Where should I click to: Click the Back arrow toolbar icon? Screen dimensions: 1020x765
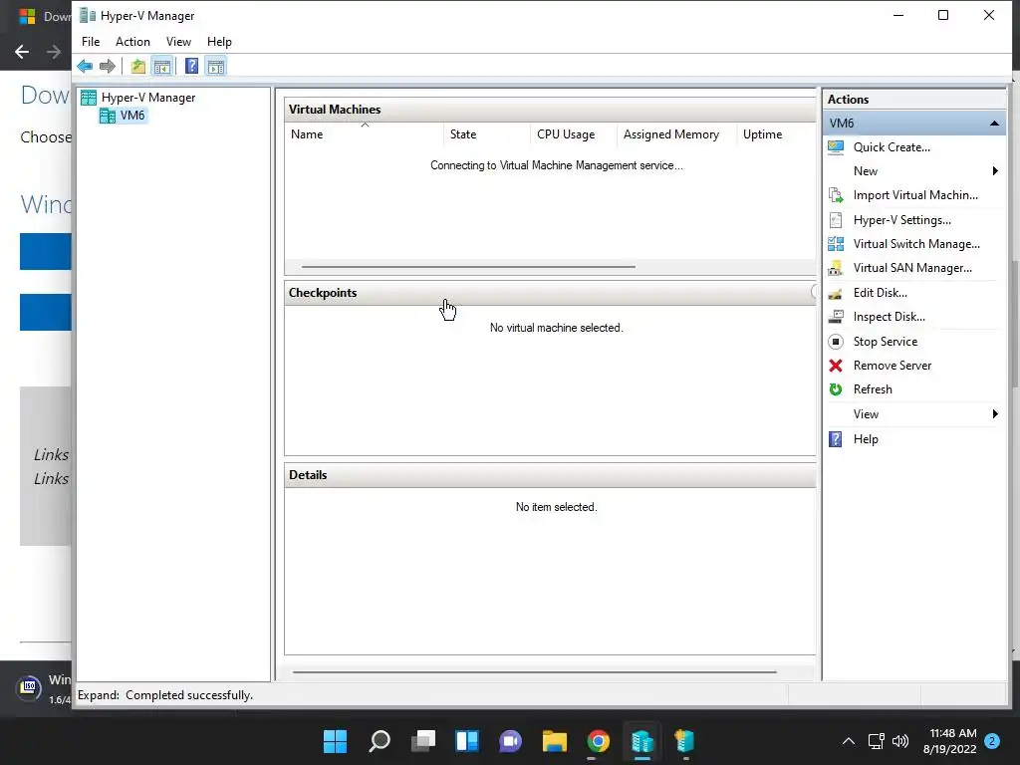(85, 67)
